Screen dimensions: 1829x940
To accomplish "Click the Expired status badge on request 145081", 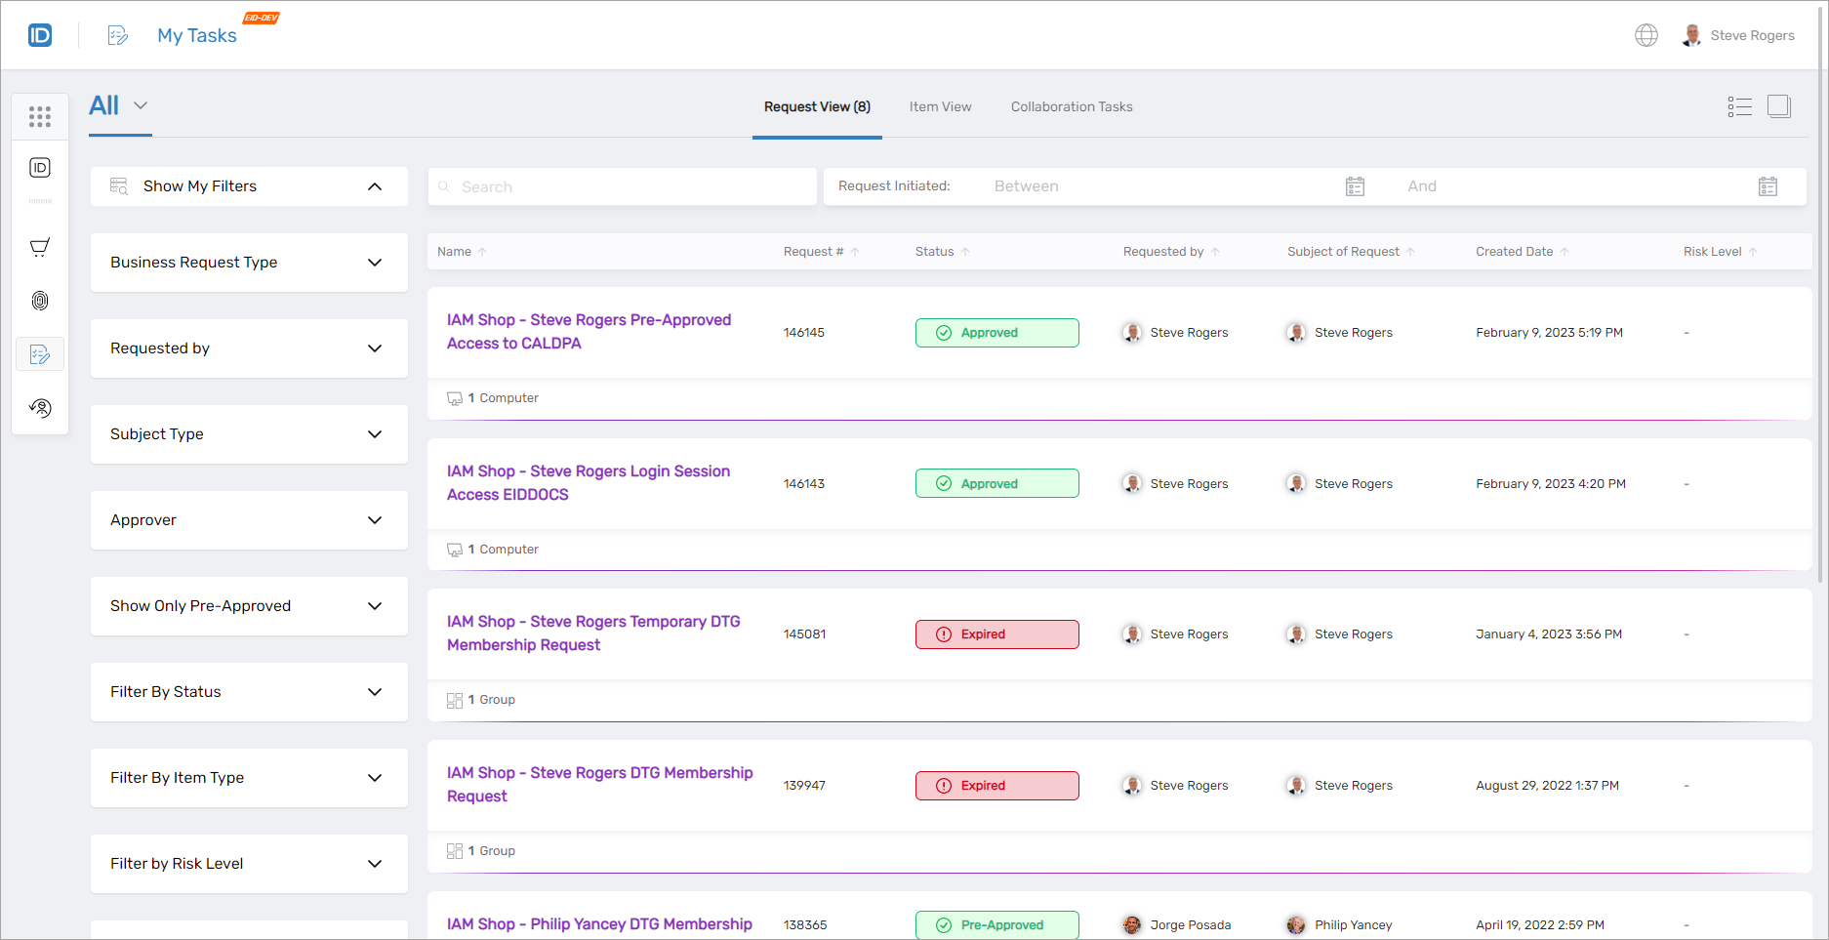I will (996, 633).
